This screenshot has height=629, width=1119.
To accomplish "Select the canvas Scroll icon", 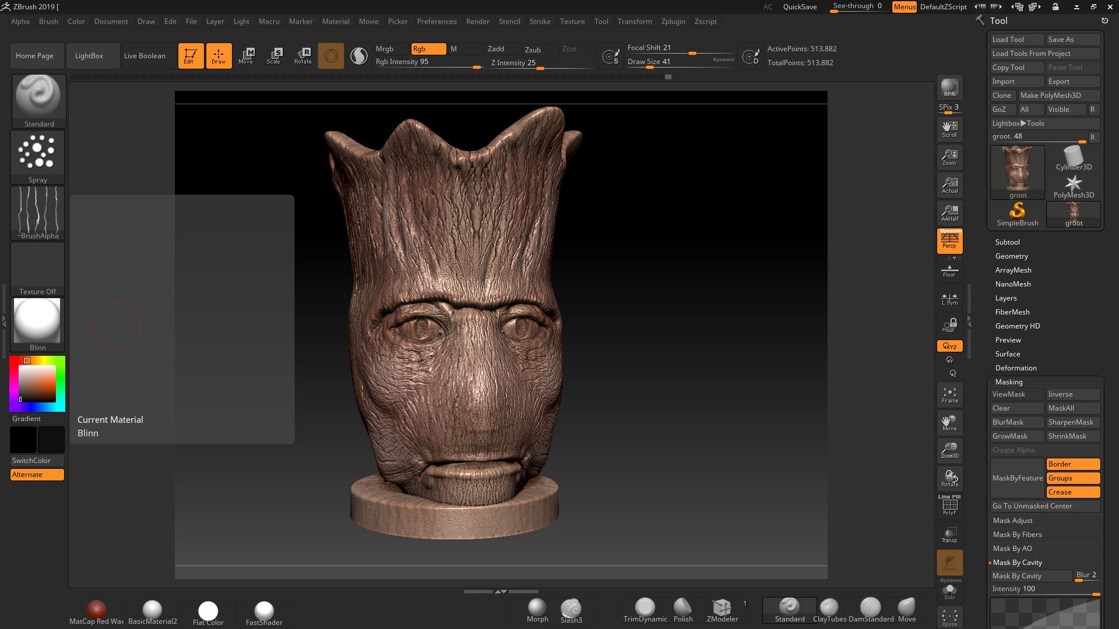I will 949,129.
